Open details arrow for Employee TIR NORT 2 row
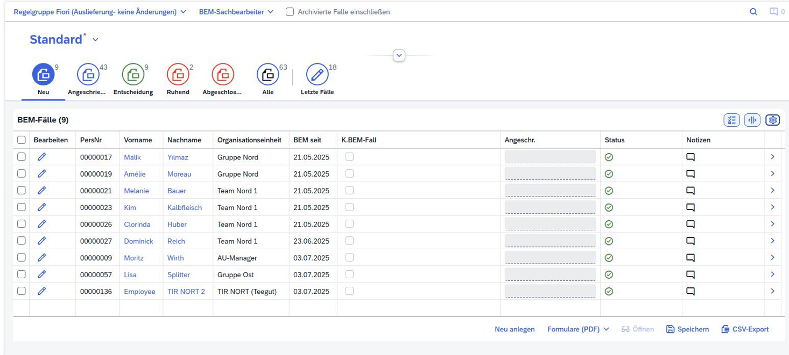This screenshot has width=789, height=355. pyautogui.click(x=772, y=291)
